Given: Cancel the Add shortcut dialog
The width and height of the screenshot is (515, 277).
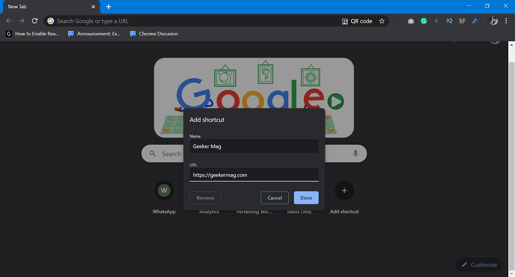Looking at the screenshot, I should (274, 198).
